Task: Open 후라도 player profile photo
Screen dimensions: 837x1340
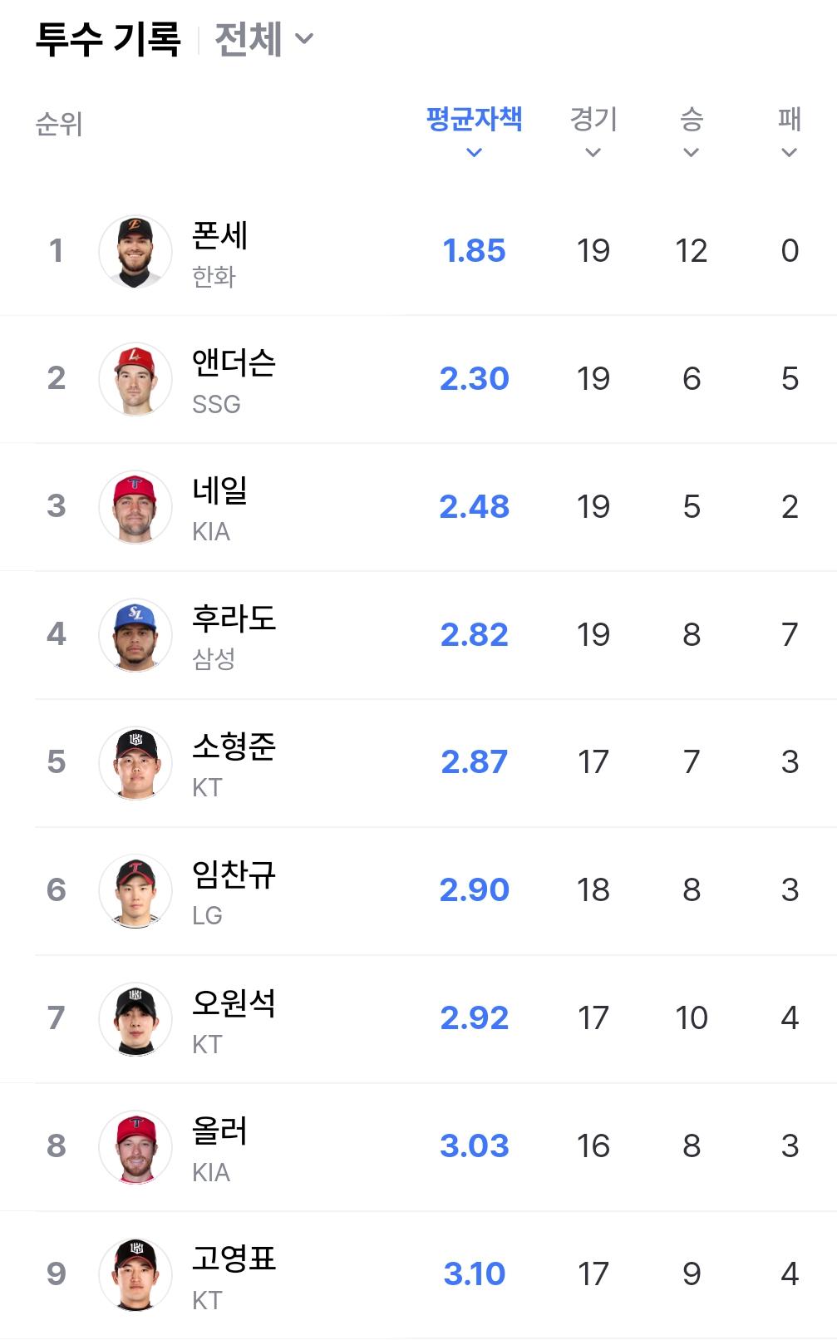Action: [135, 635]
